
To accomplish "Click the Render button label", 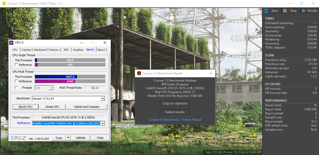I will (313, 11).
